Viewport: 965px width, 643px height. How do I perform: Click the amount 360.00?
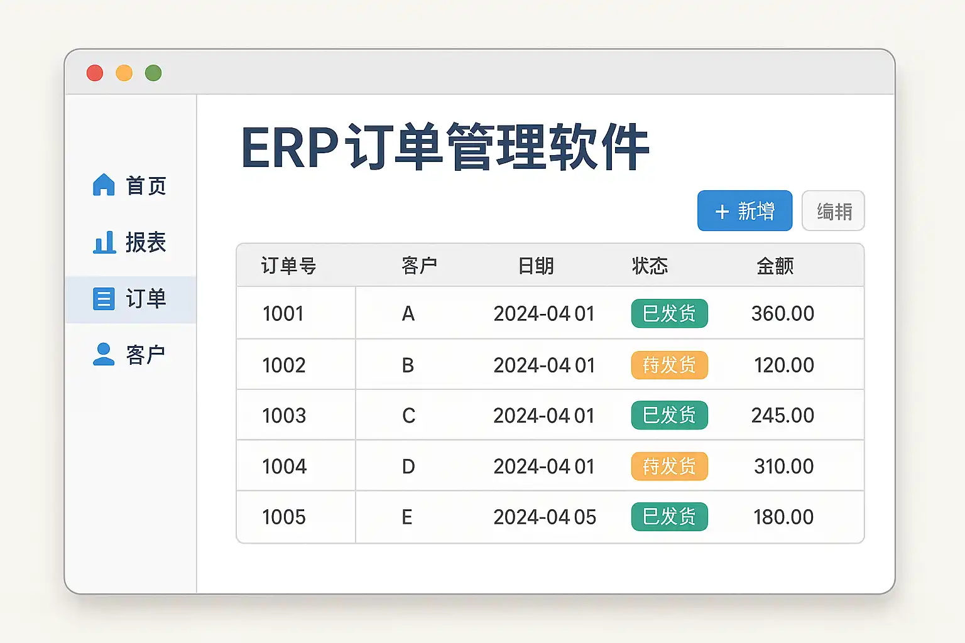pyautogui.click(x=783, y=313)
